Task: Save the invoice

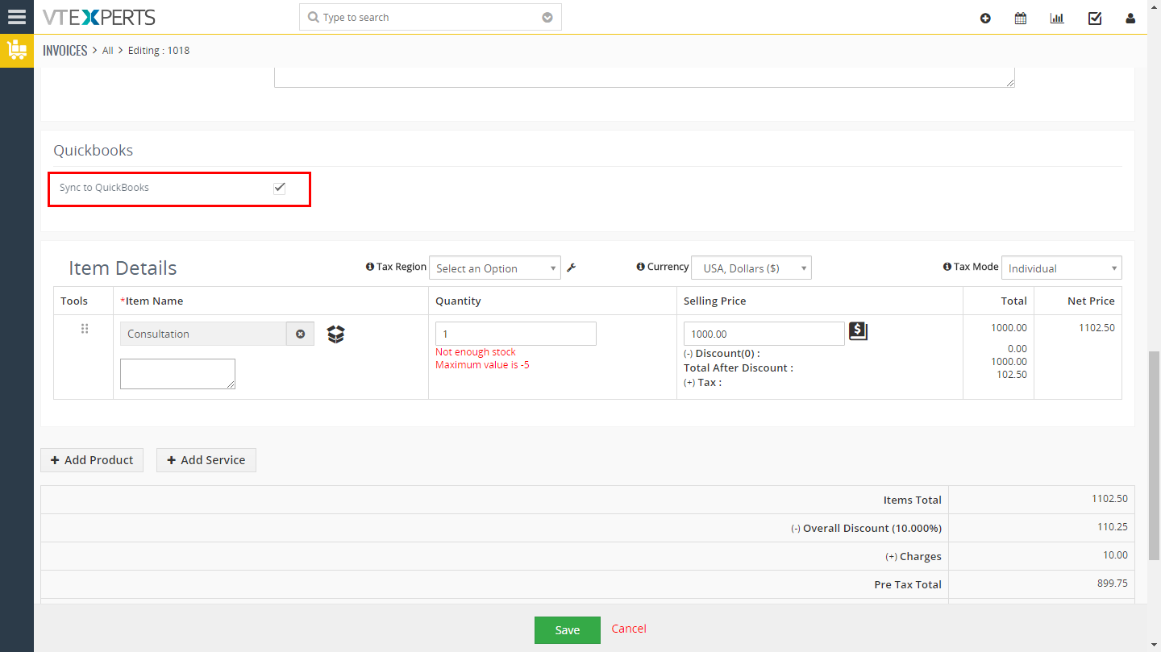Action: (568, 630)
